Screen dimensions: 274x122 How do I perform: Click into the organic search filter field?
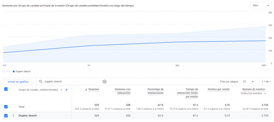click(x=72, y=82)
